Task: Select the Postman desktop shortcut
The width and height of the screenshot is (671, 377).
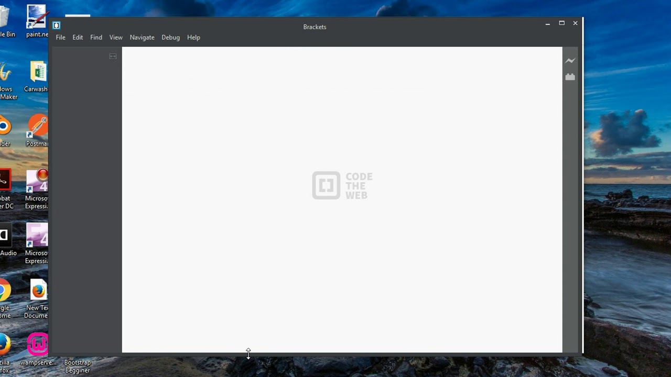Action: (37, 131)
